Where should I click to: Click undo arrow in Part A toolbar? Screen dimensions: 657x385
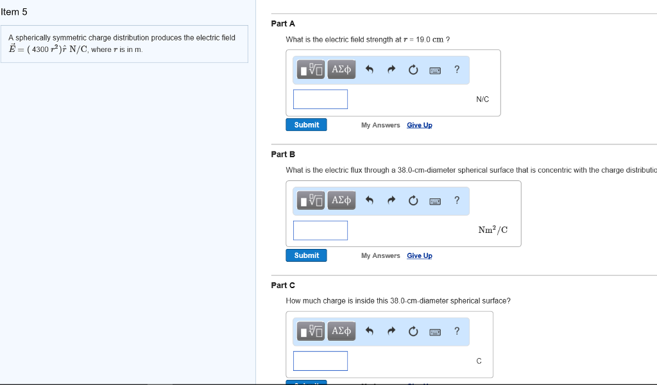pyautogui.click(x=370, y=70)
